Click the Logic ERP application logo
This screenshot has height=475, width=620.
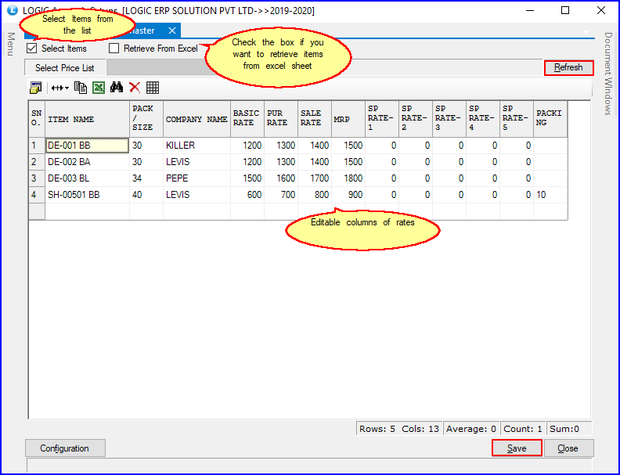(x=13, y=10)
